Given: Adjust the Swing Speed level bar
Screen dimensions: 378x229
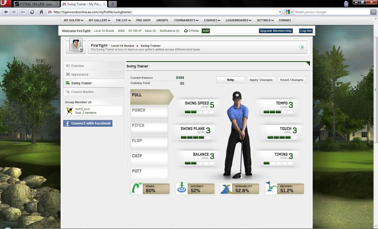Looking at the screenshot, I should pos(199,112).
